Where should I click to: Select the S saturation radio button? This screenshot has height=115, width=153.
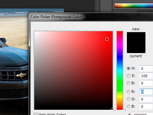[129, 76]
